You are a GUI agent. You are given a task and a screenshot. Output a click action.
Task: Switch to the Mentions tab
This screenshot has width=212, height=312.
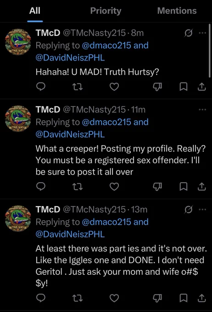point(177,11)
